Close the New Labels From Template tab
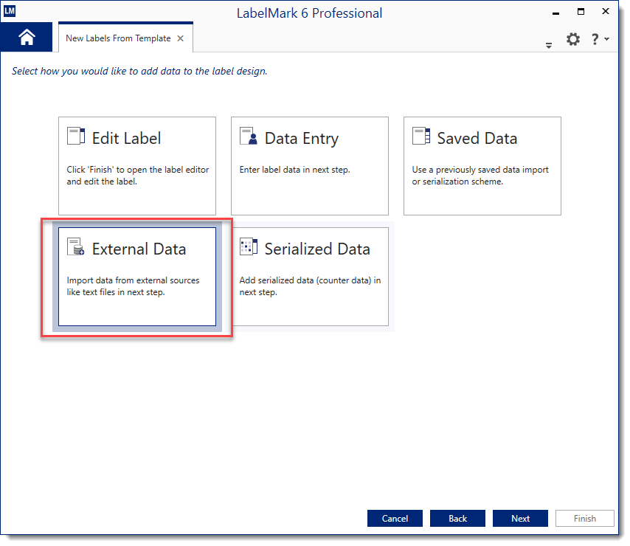 click(x=181, y=38)
